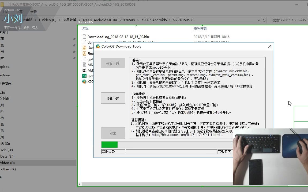Select the DownloadLog_2018-08-12 18_15_20.bin file
The height and width of the screenshot is (192, 308).
tap(118, 37)
